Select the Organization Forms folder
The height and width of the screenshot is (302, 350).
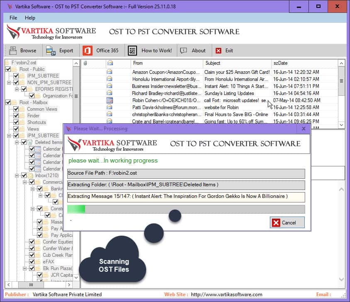point(58,96)
